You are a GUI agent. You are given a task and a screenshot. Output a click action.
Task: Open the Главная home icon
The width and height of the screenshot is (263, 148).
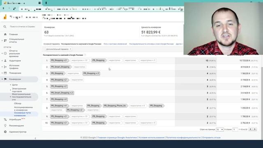(5, 34)
